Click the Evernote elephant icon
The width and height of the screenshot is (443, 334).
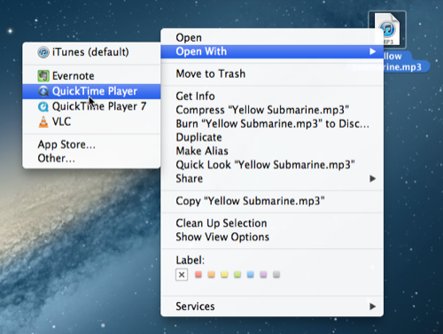tap(43, 76)
